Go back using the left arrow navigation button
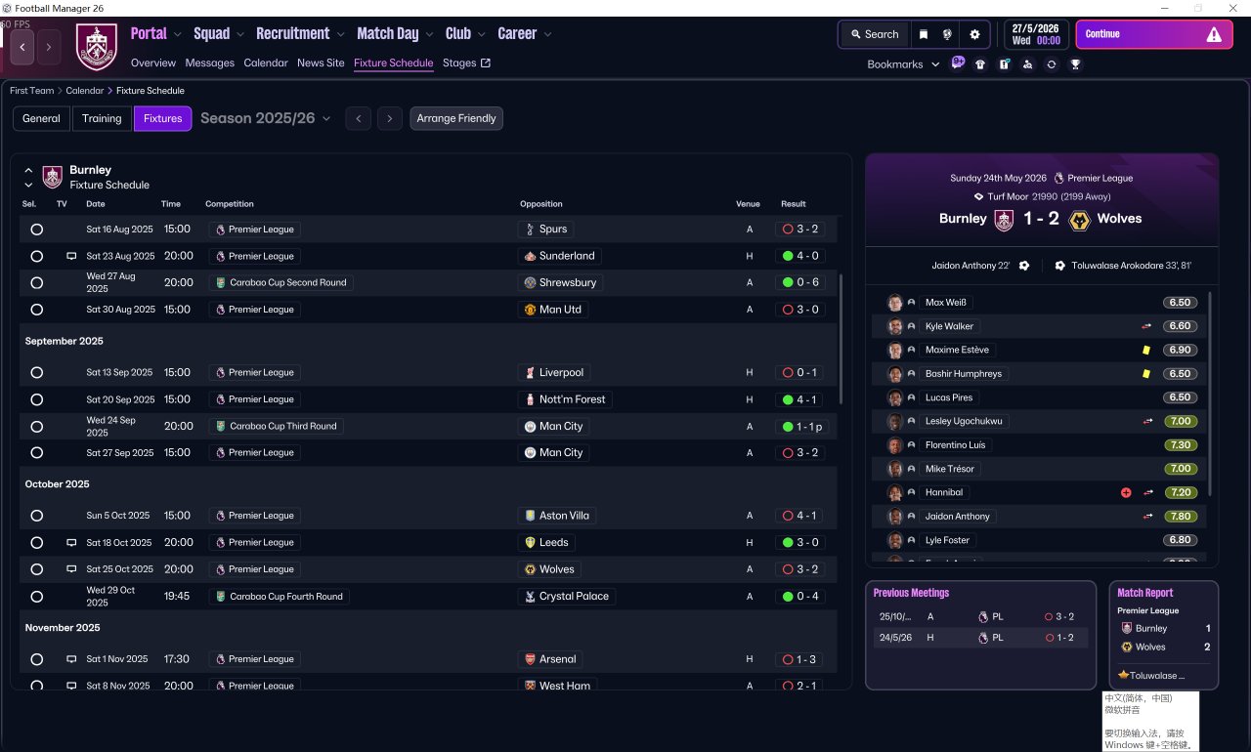The image size is (1251, 752). click(x=22, y=46)
